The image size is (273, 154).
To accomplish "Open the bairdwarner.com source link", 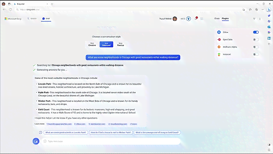I will pyautogui.click(x=97, y=124).
